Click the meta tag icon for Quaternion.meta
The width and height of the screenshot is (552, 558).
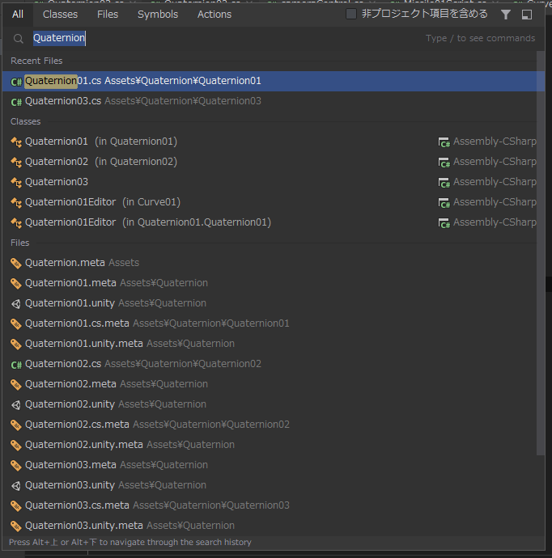(16, 263)
